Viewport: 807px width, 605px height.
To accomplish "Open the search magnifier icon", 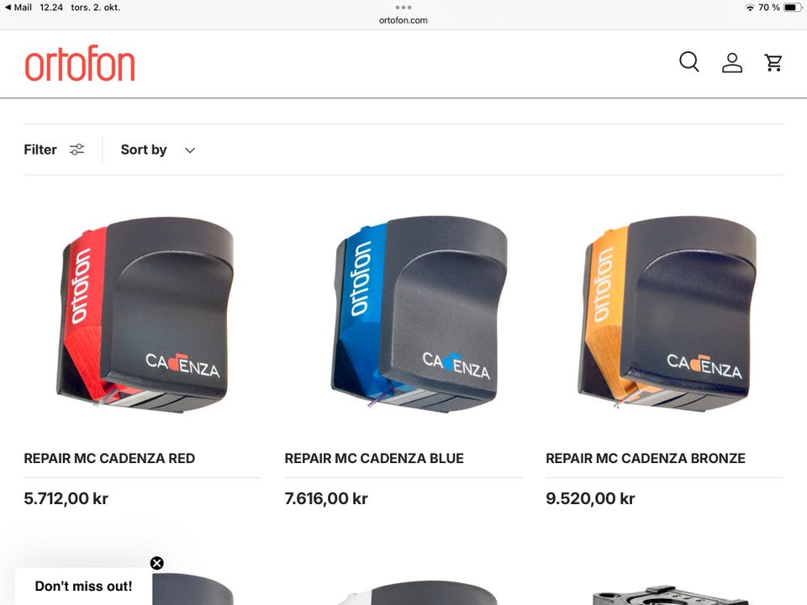I will coord(688,62).
